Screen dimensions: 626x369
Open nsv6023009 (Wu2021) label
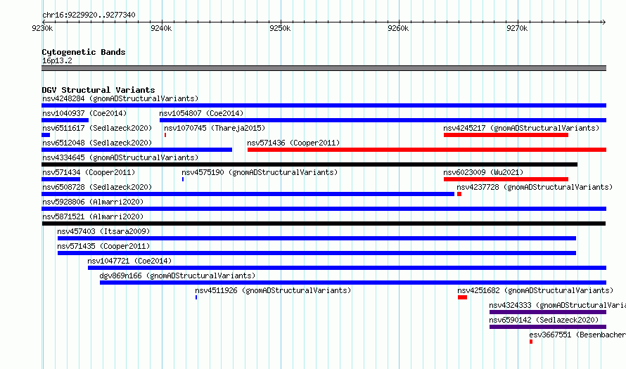(483, 172)
